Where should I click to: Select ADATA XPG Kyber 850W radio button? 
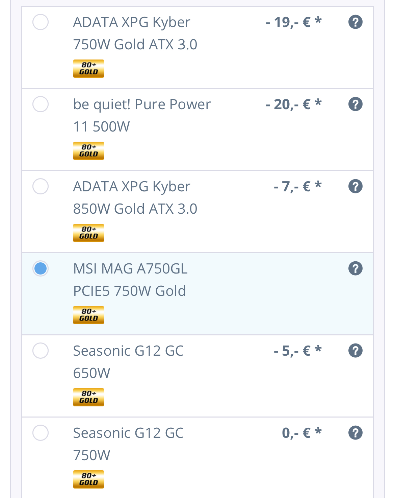(41, 186)
